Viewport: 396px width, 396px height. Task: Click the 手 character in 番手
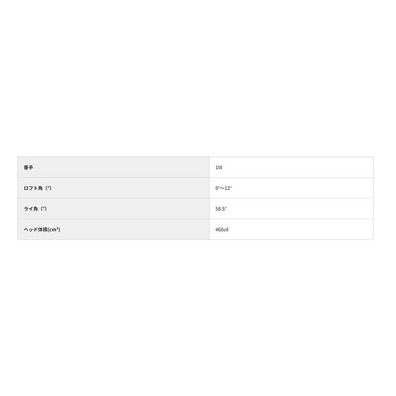pyautogui.click(x=31, y=167)
